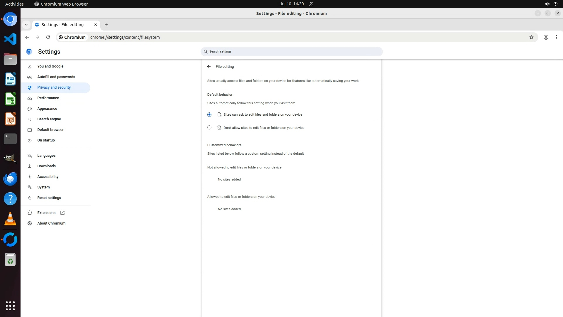Open the Chromium profile avatar icon
The width and height of the screenshot is (563, 317).
coord(546,37)
